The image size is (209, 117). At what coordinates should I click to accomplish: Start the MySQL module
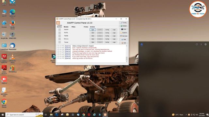93,33
